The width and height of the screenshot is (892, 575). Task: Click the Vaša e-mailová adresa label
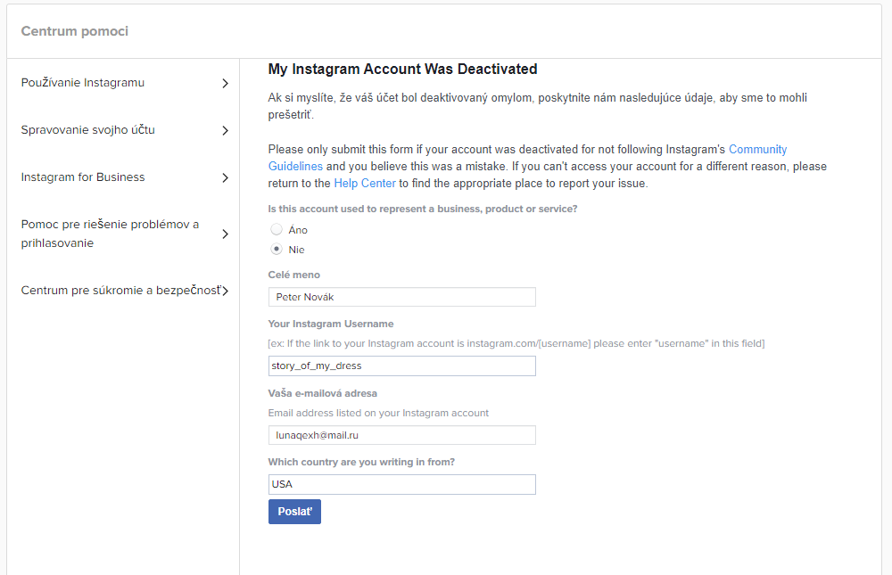(323, 393)
